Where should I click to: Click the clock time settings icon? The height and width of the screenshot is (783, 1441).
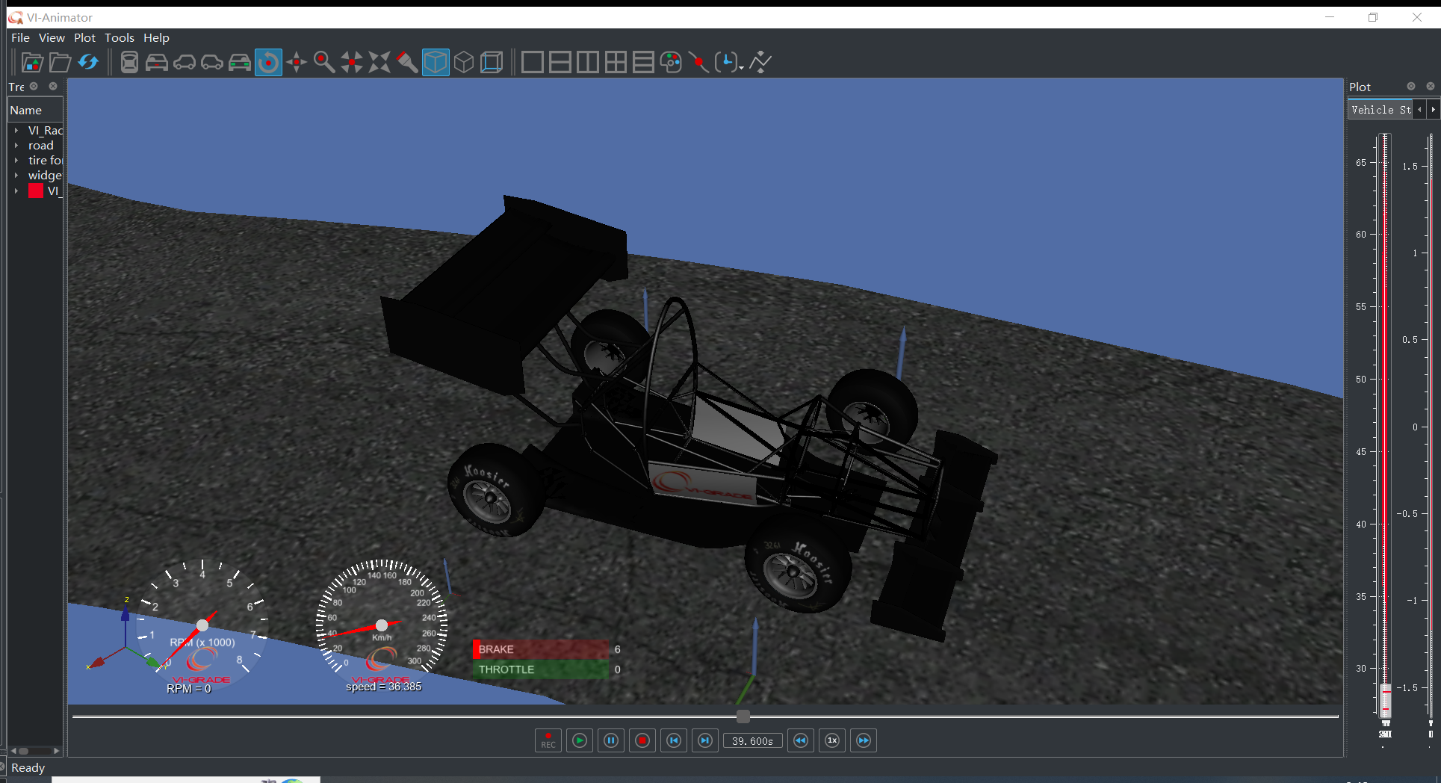725,63
